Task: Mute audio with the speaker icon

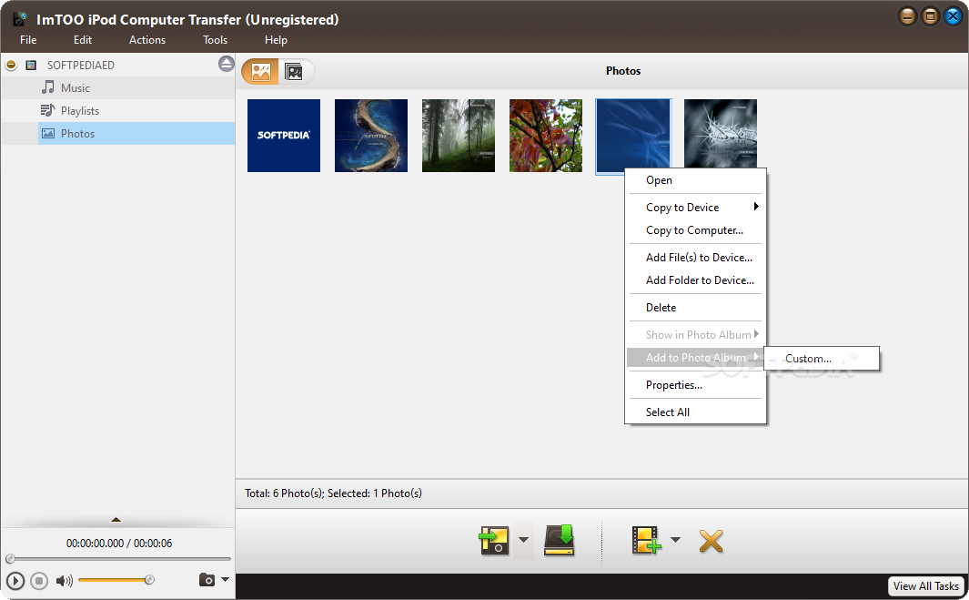Action: point(64,581)
